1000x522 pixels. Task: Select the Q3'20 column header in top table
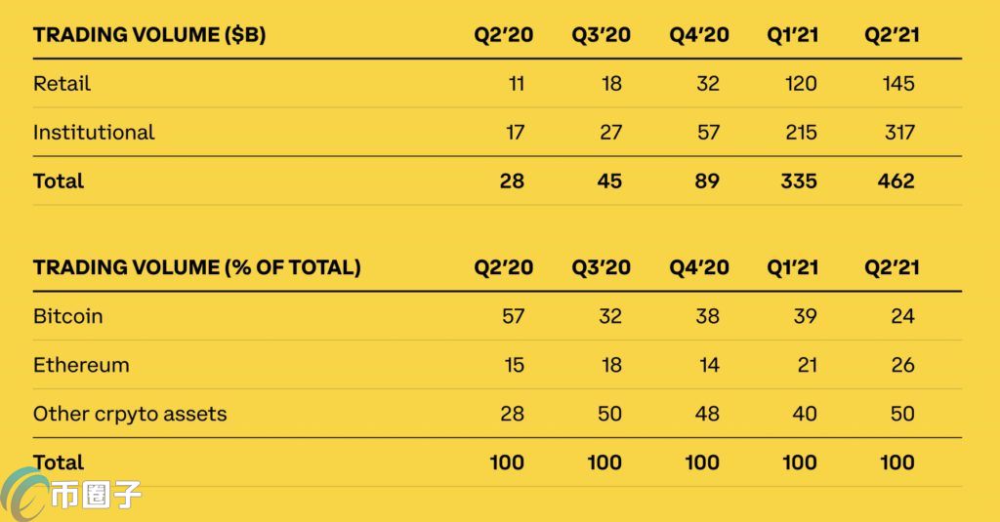pyautogui.click(x=601, y=34)
